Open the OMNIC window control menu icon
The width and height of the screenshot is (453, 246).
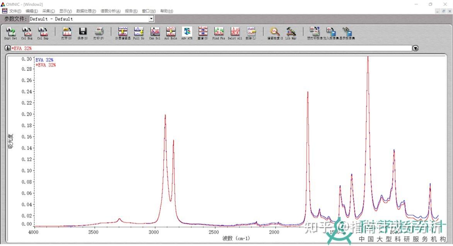[x=3, y=4]
